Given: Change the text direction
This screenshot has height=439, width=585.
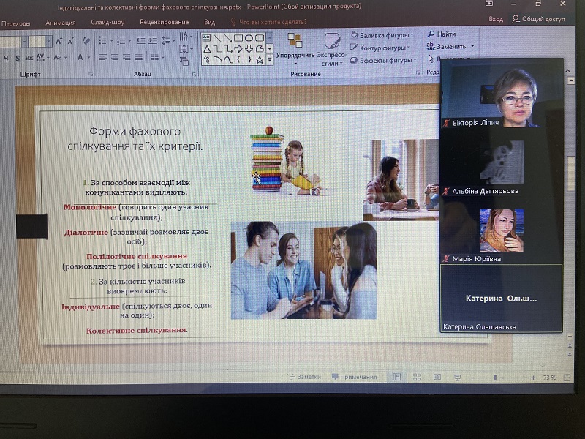Looking at the screenshot, I should [185, 36].
